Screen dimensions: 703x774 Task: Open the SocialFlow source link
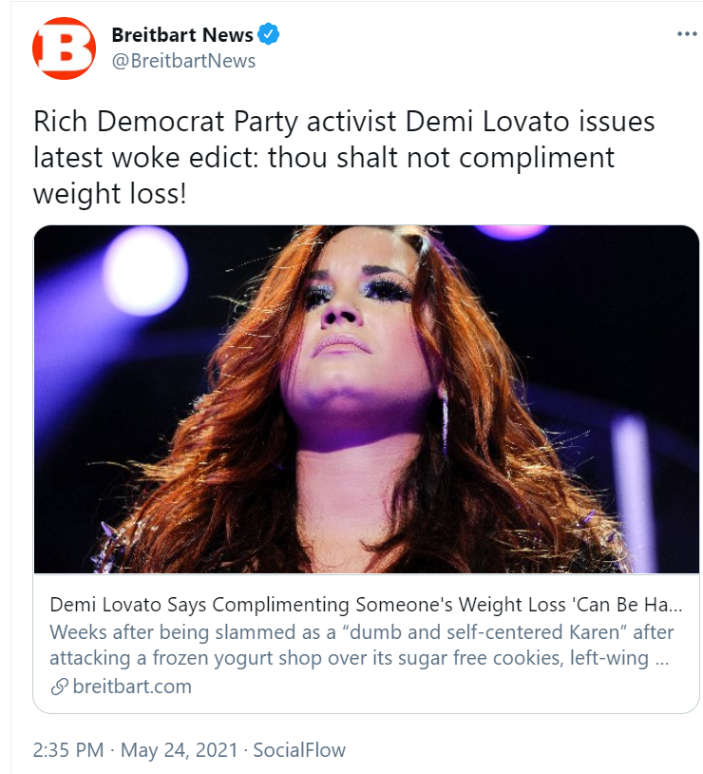click(x=299, y=750)
